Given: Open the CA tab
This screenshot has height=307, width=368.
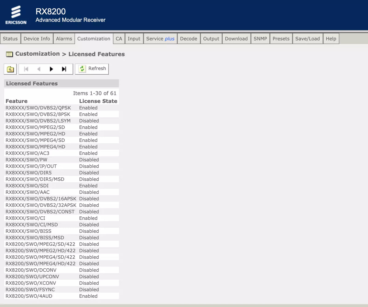Looking at the screenshot, I should (x=119, y=39).
